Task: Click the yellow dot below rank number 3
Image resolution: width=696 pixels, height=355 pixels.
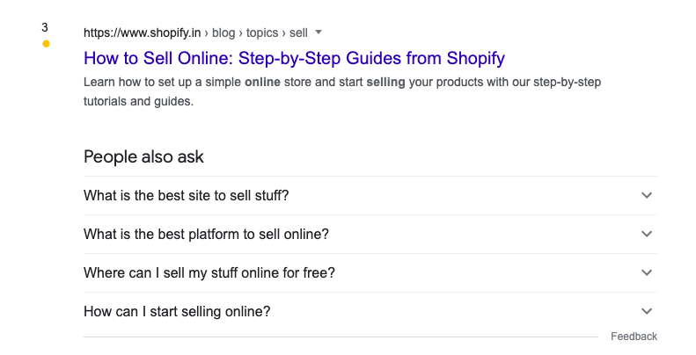Action: [x=46, y=43]
